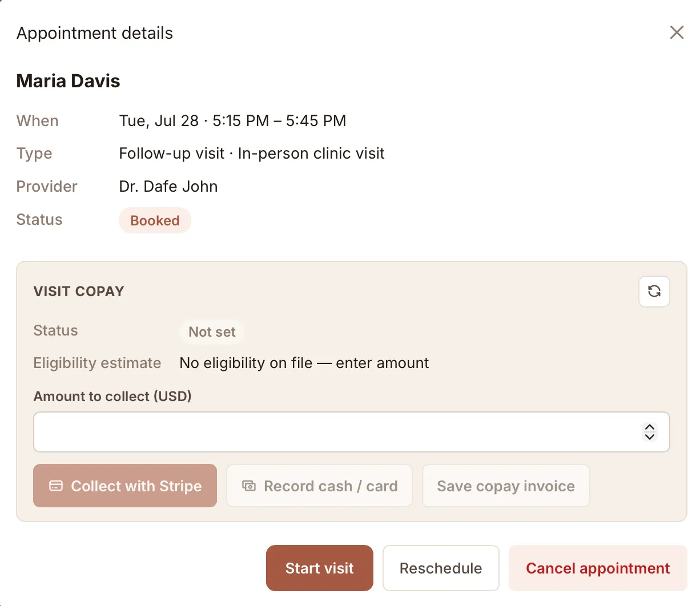This screenshot has height=606, width=700.
Task: Click the cash icon on Record cash / card
Action: (x=249, y=486)
